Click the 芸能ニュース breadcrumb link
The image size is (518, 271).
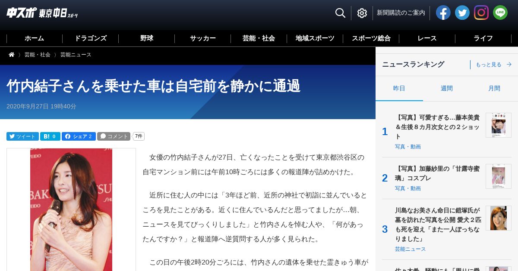[76, 55]
